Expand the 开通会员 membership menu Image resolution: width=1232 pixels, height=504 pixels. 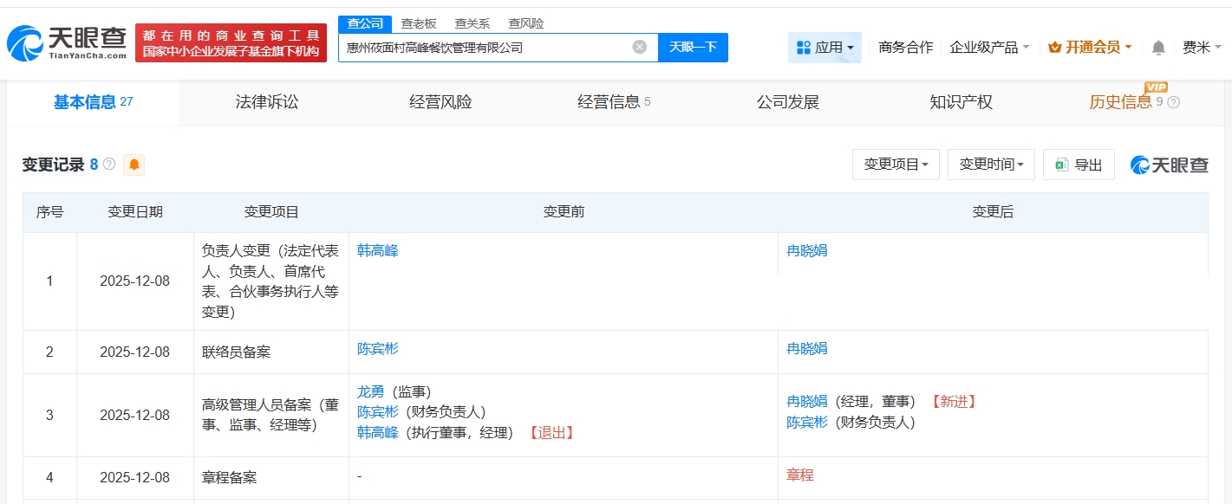click(x=1090, y=48)
